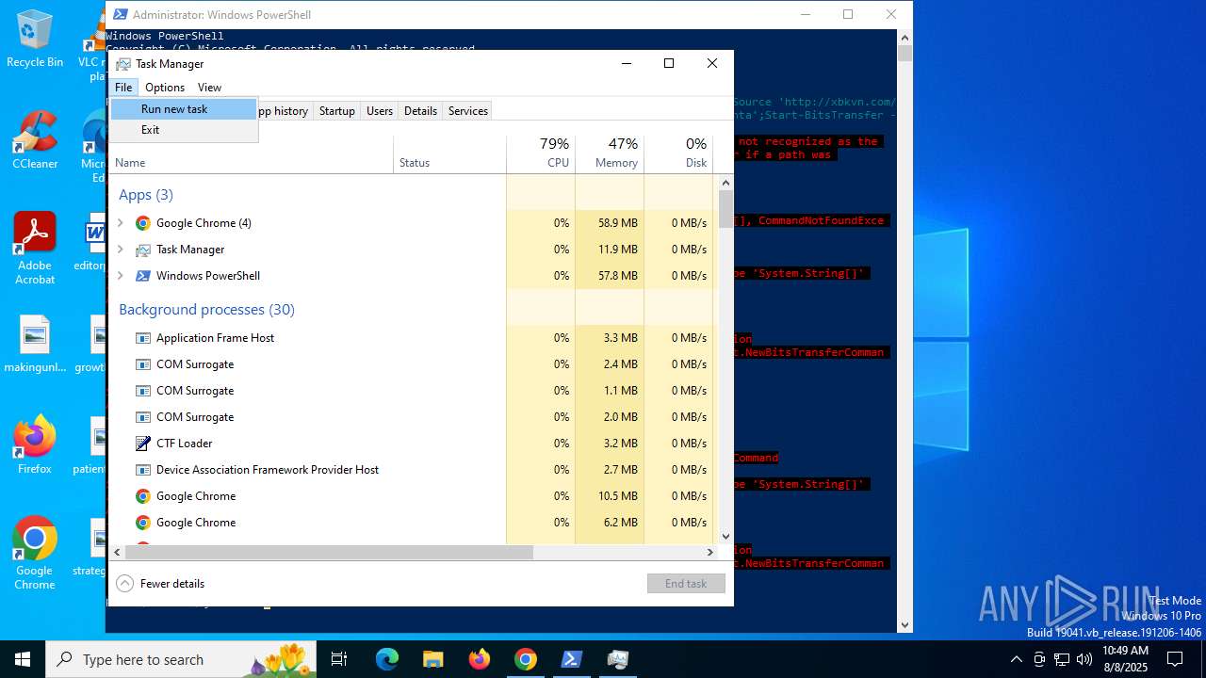Switch to the Details tab
The height and width of the screenshot is (678, 1206).
click(420, 111)
